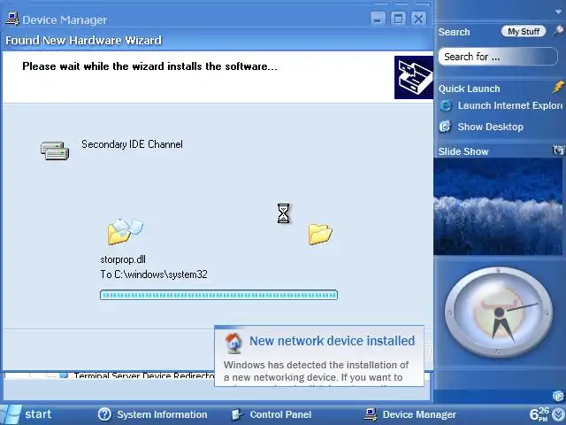Switch to Control Panel taskbar button
Screen dimensions: 566x425
coord(272,414)
